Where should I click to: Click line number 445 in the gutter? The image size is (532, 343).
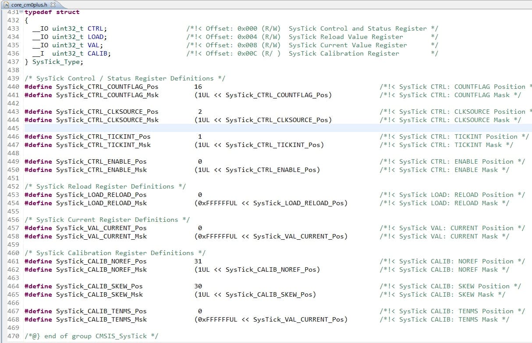pos(13,128)
